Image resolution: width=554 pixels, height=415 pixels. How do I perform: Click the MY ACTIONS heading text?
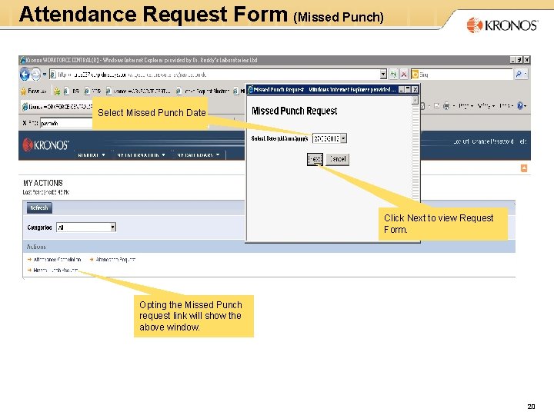[x=43, y=183]
